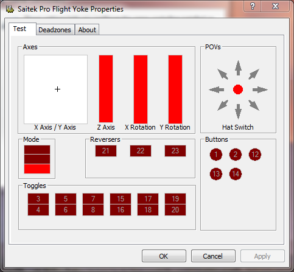Switch to the Deadzones tab

click(55, 30)
